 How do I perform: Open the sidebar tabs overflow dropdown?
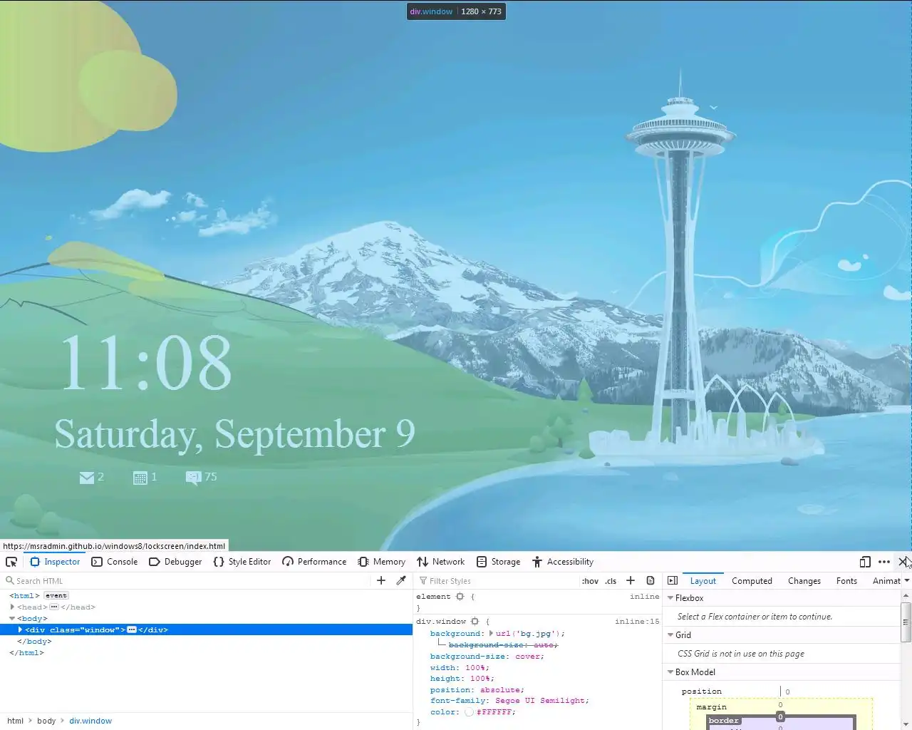(x=907, y=581)
